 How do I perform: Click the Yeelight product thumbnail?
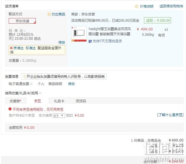[79, 34]
